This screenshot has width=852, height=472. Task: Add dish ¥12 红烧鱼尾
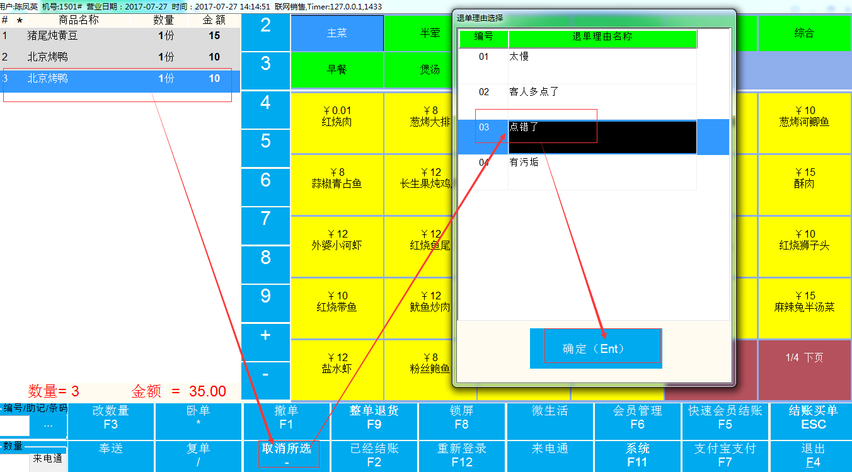[x=418, y=246]
